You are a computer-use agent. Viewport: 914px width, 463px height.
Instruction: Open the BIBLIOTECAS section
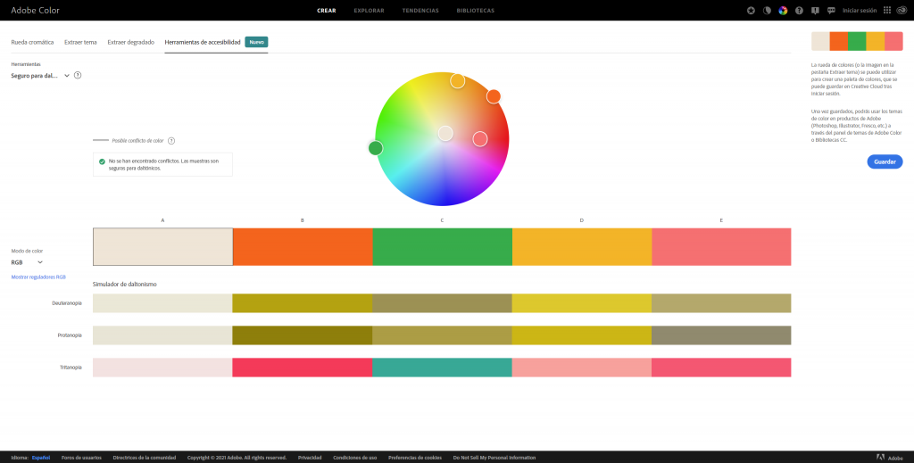click(476, 11)
